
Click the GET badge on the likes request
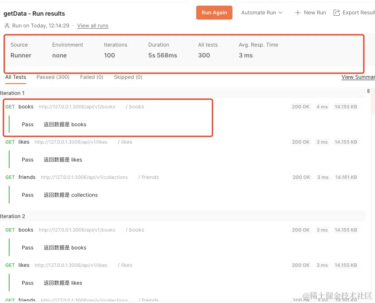[10, 142]
